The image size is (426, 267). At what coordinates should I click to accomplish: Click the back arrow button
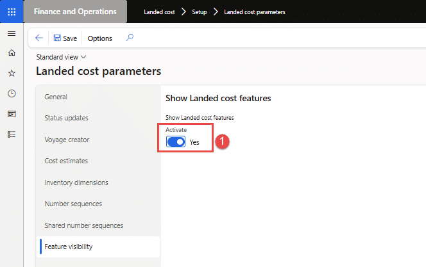coord(39,38)
